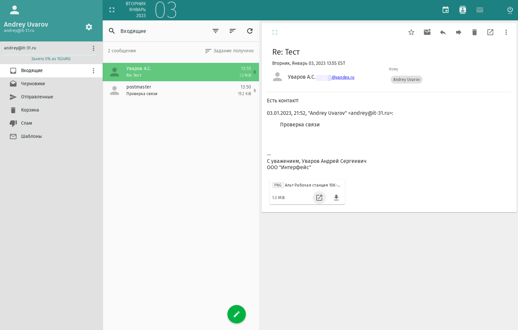The width and height of the screenshot is (518, 330).
Task: Refresh the inbox message list
Action: pos(250,31)
